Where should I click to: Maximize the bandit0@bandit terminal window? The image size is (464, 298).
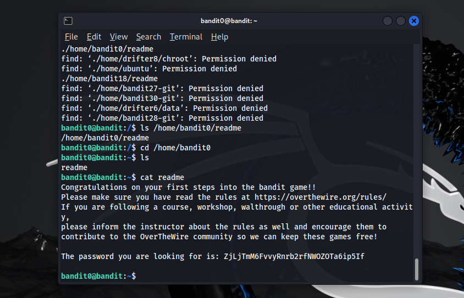pyautogui.click(x=401, y=21)
